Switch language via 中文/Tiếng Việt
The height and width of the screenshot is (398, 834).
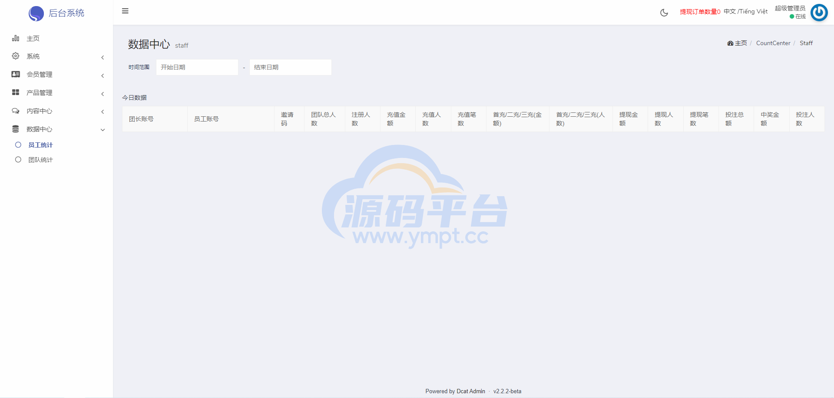[745, 11]
